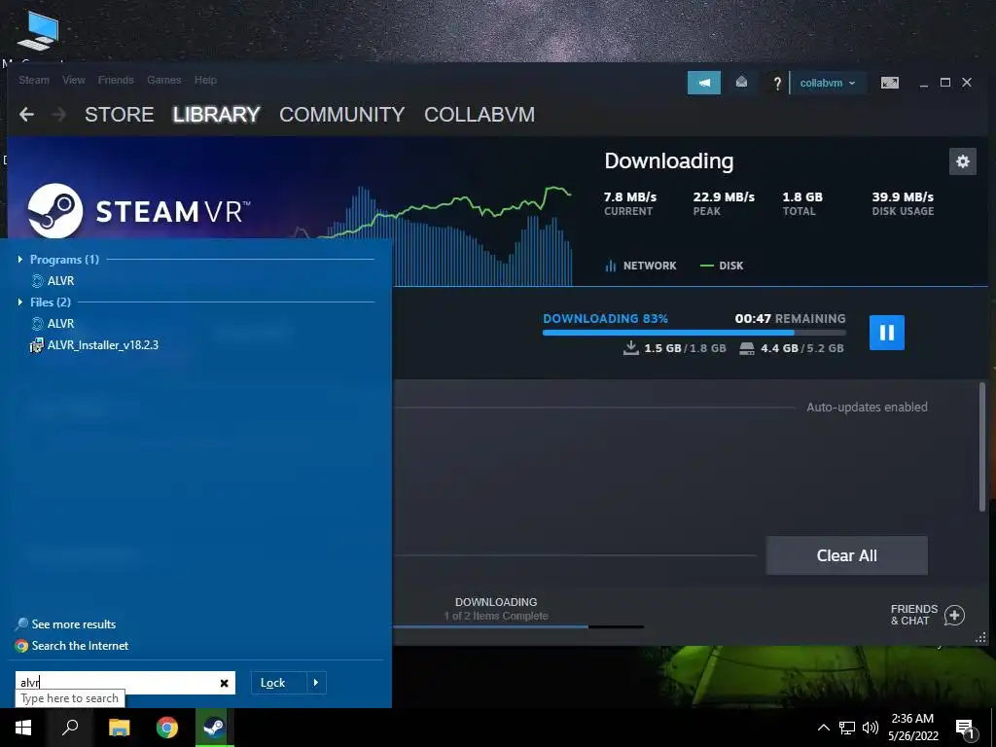The width and height of the screenshot is (996, 747).
Task: Switch Steam to Big Picture mode
Action: coord(889,83)
